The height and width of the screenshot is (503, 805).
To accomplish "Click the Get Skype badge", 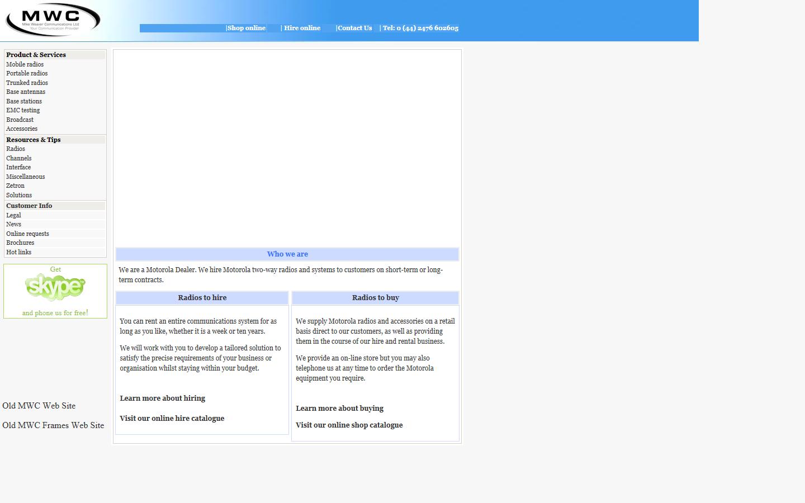I will 55,289.
